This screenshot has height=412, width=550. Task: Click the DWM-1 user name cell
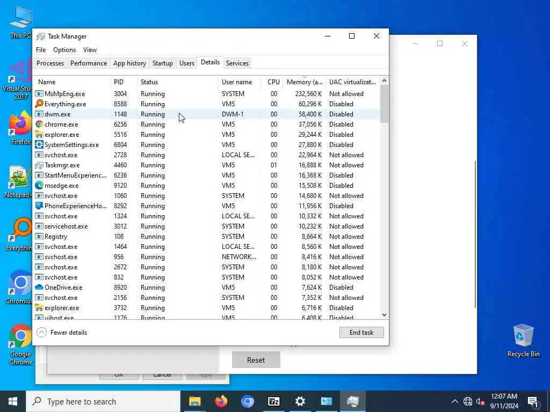(233, 114)
